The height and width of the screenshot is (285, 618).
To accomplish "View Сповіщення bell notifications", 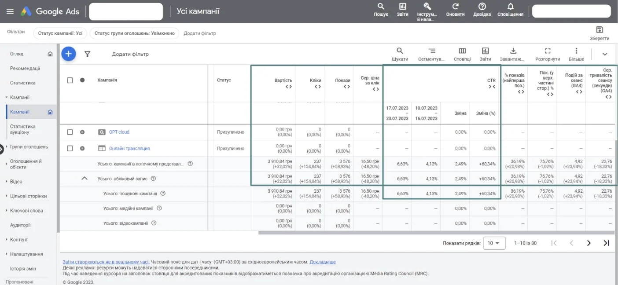I will tap(510, 10).
